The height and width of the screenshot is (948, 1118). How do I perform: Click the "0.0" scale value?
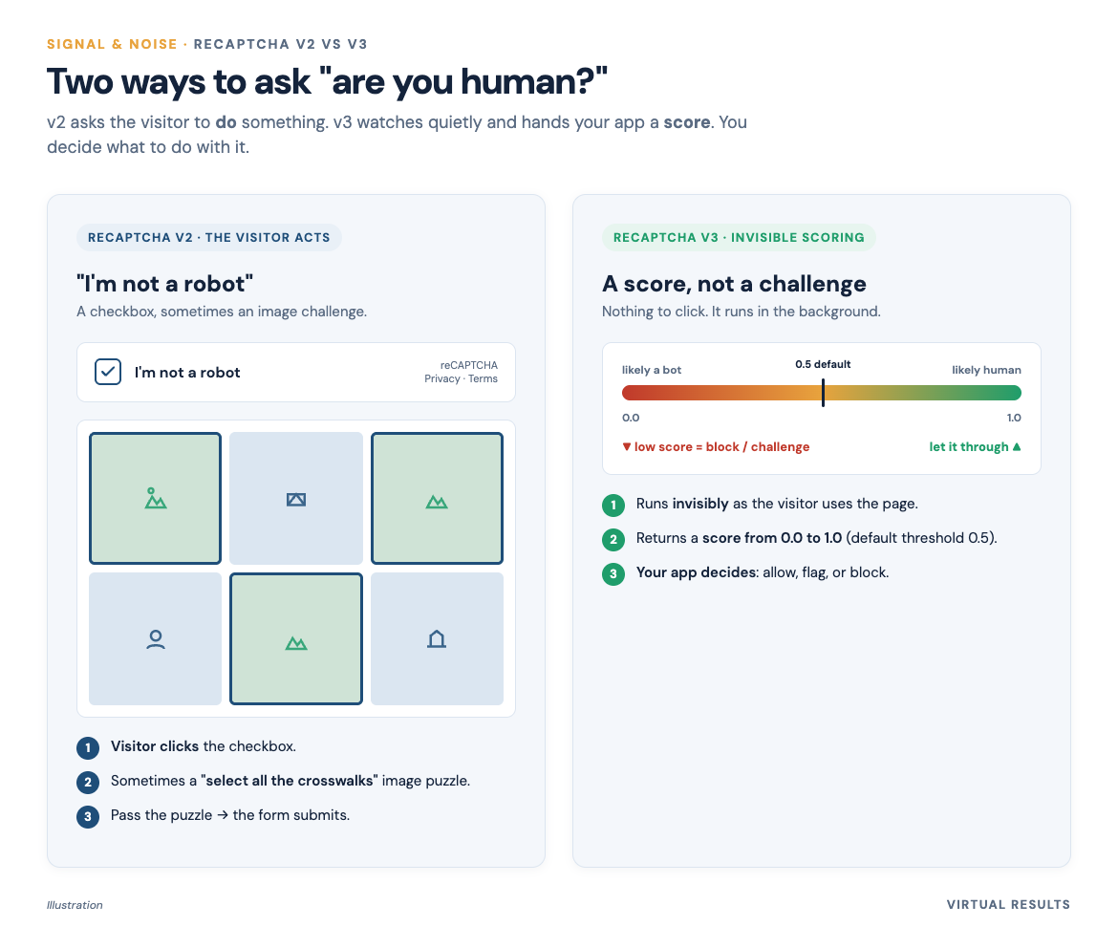[x=631, y=418]
